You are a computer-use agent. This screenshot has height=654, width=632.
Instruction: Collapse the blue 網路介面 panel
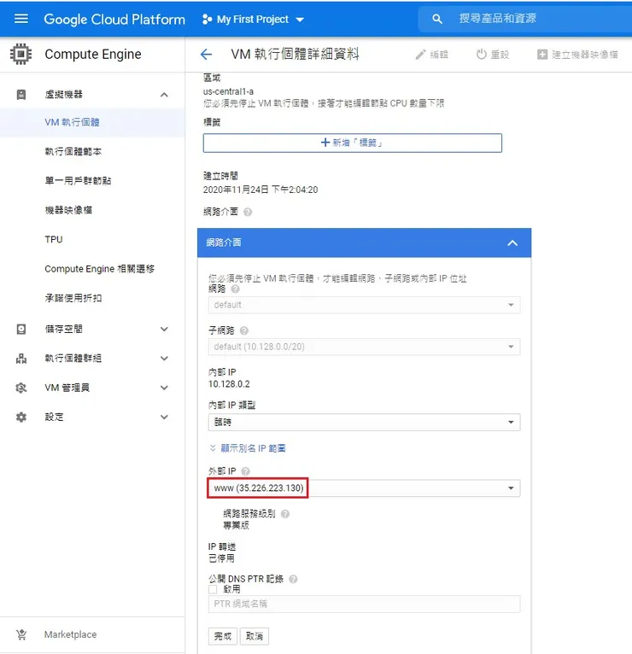[x=512, y=242]
